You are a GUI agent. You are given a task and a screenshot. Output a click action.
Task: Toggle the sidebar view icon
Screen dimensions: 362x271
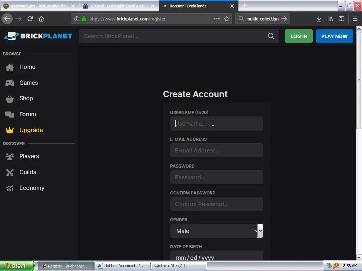(341, 19)
